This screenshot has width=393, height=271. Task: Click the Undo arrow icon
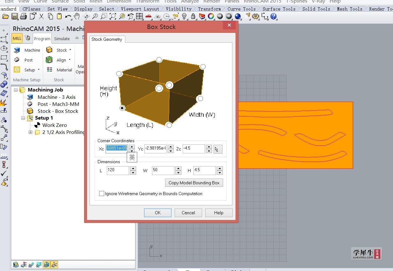click(x=68, y=16)
